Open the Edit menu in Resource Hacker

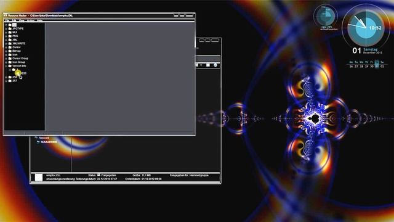(x=14, y=20)
